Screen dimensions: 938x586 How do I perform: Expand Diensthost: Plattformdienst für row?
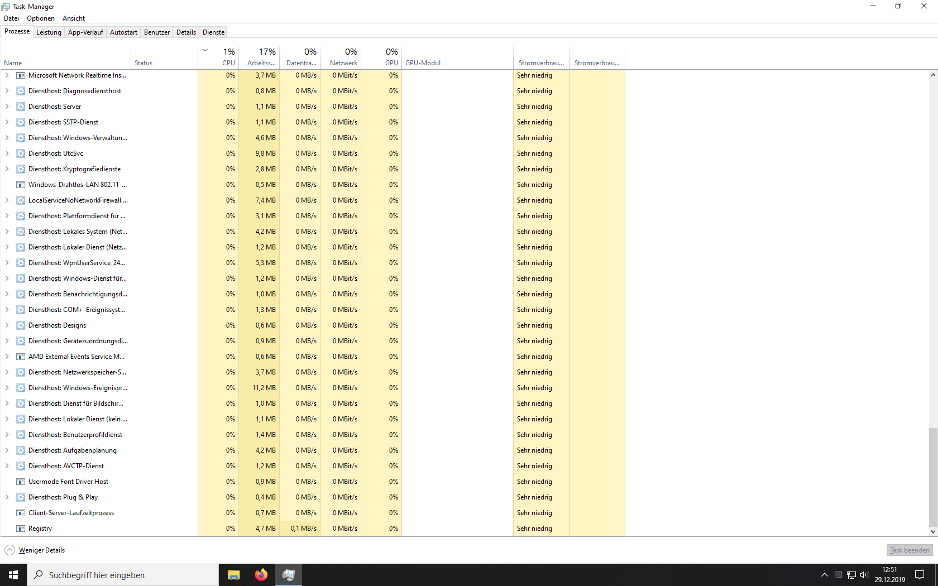(7, 216)
